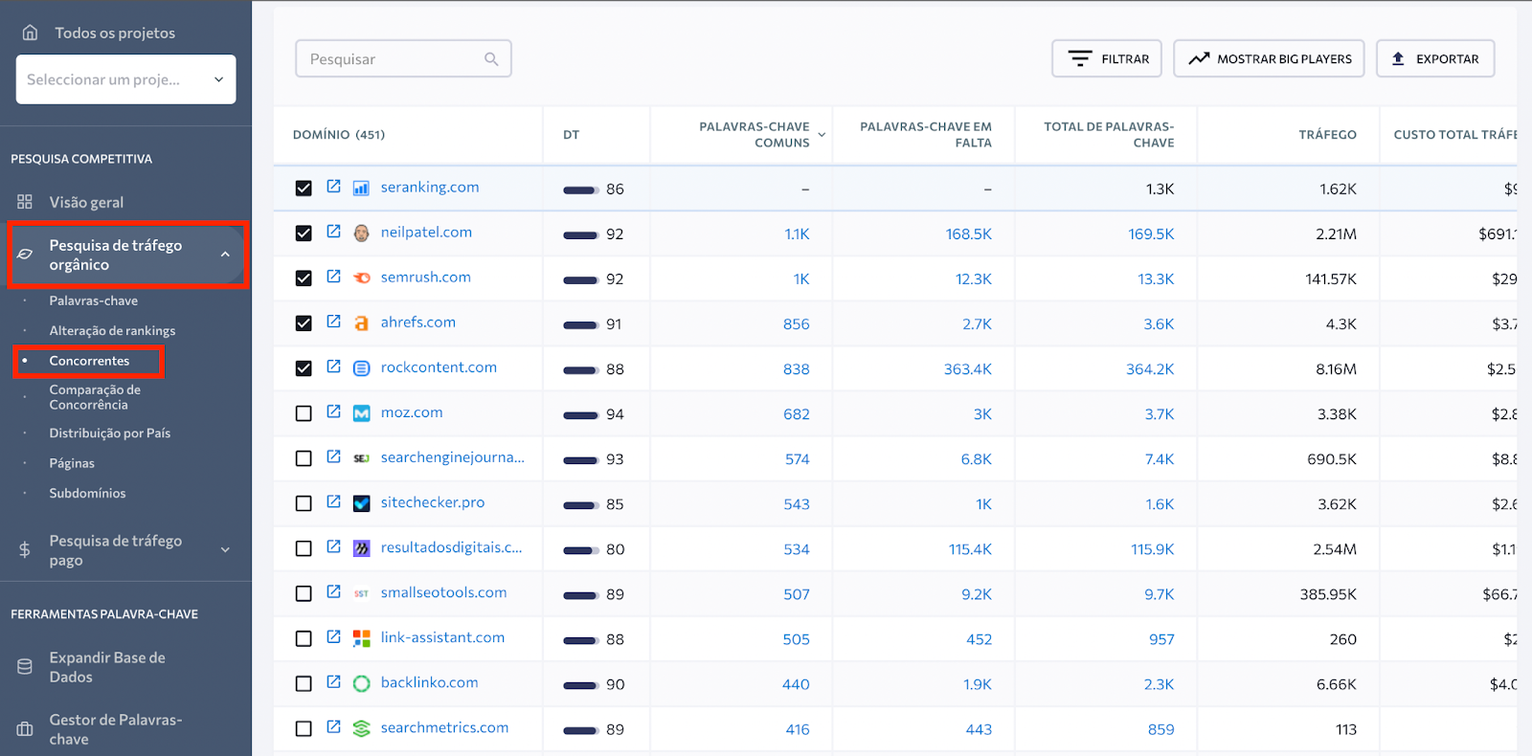1532x756 pixels.
Task: Click the Gestor de Palavras-chave icon
Action: pos(25,729)
